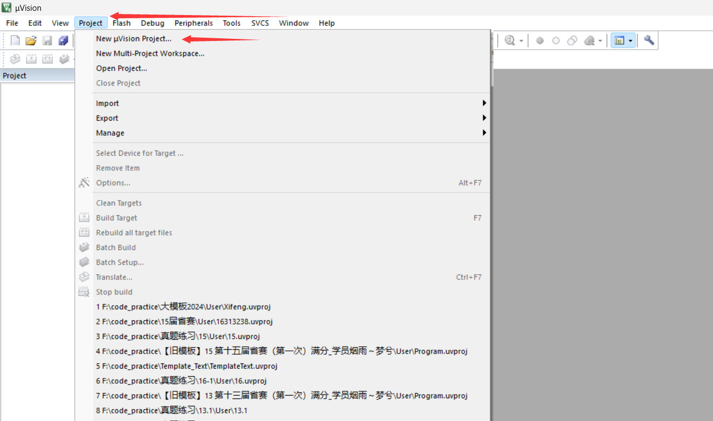Click the Batch Build toolbar icon in the second toolbar row
Viewport: 713px width, 421px height.
[x=64, y=59]
